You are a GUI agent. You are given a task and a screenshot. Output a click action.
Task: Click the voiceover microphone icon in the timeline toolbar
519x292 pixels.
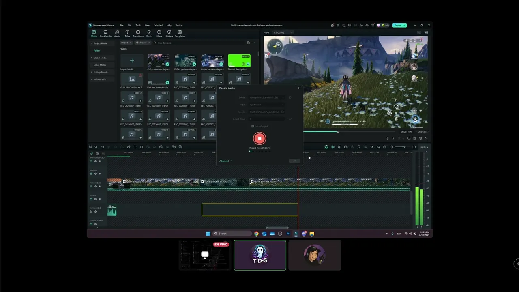tap(365, 147)
